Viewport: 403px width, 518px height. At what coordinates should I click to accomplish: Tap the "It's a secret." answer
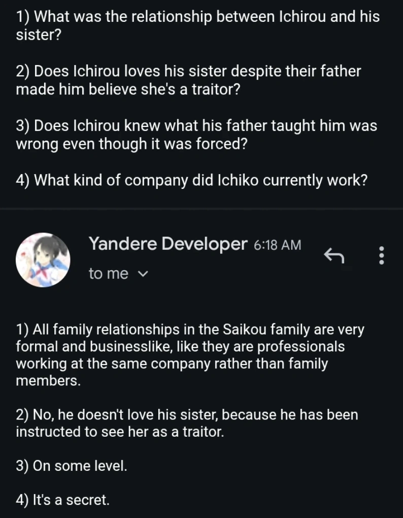click(62, 500)
